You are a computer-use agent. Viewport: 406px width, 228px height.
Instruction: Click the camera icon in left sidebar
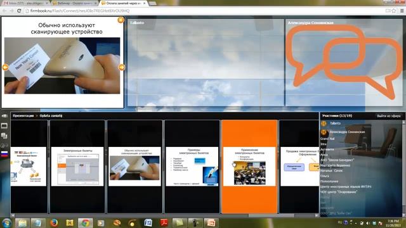4,116
